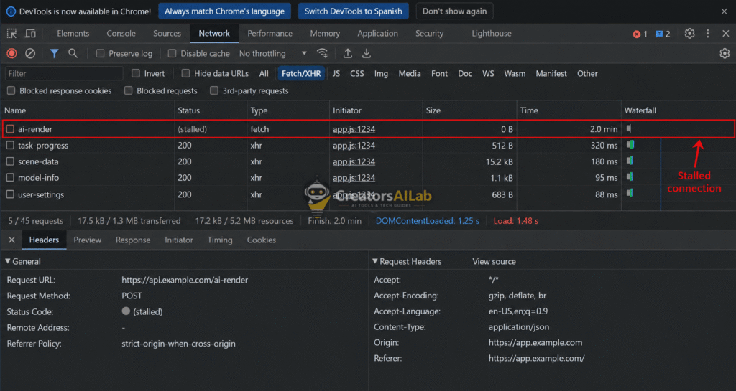This screenshot has height=391, width=736.
Task: Open Network panel settings gear
Action: tap(724, 53)
